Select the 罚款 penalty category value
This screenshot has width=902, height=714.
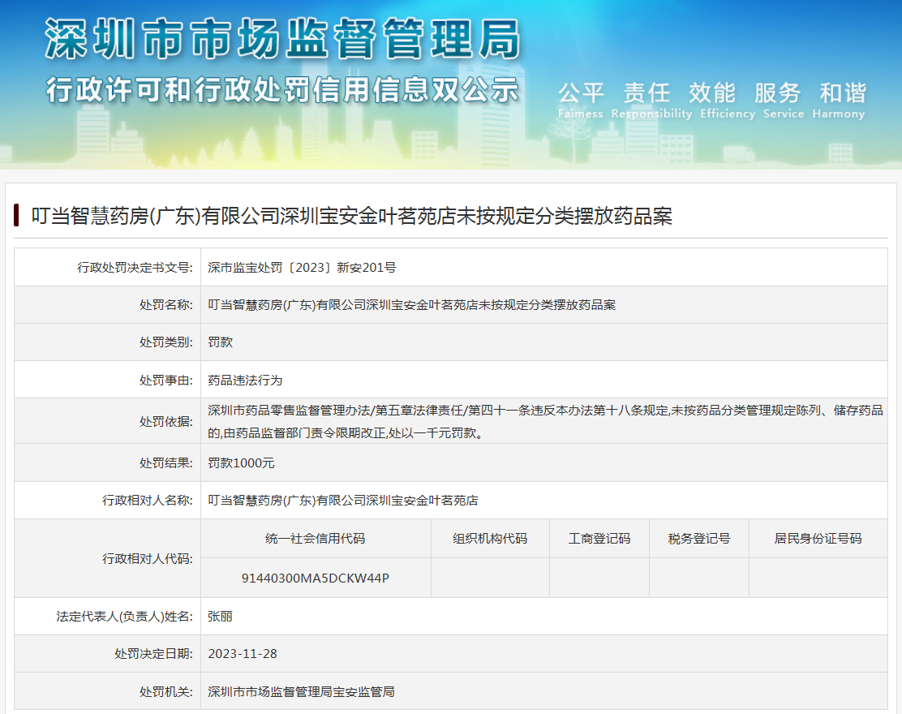[221, 342]
